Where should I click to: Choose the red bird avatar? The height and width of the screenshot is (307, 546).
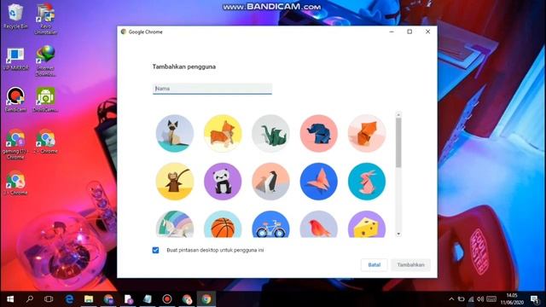point(318,224)
